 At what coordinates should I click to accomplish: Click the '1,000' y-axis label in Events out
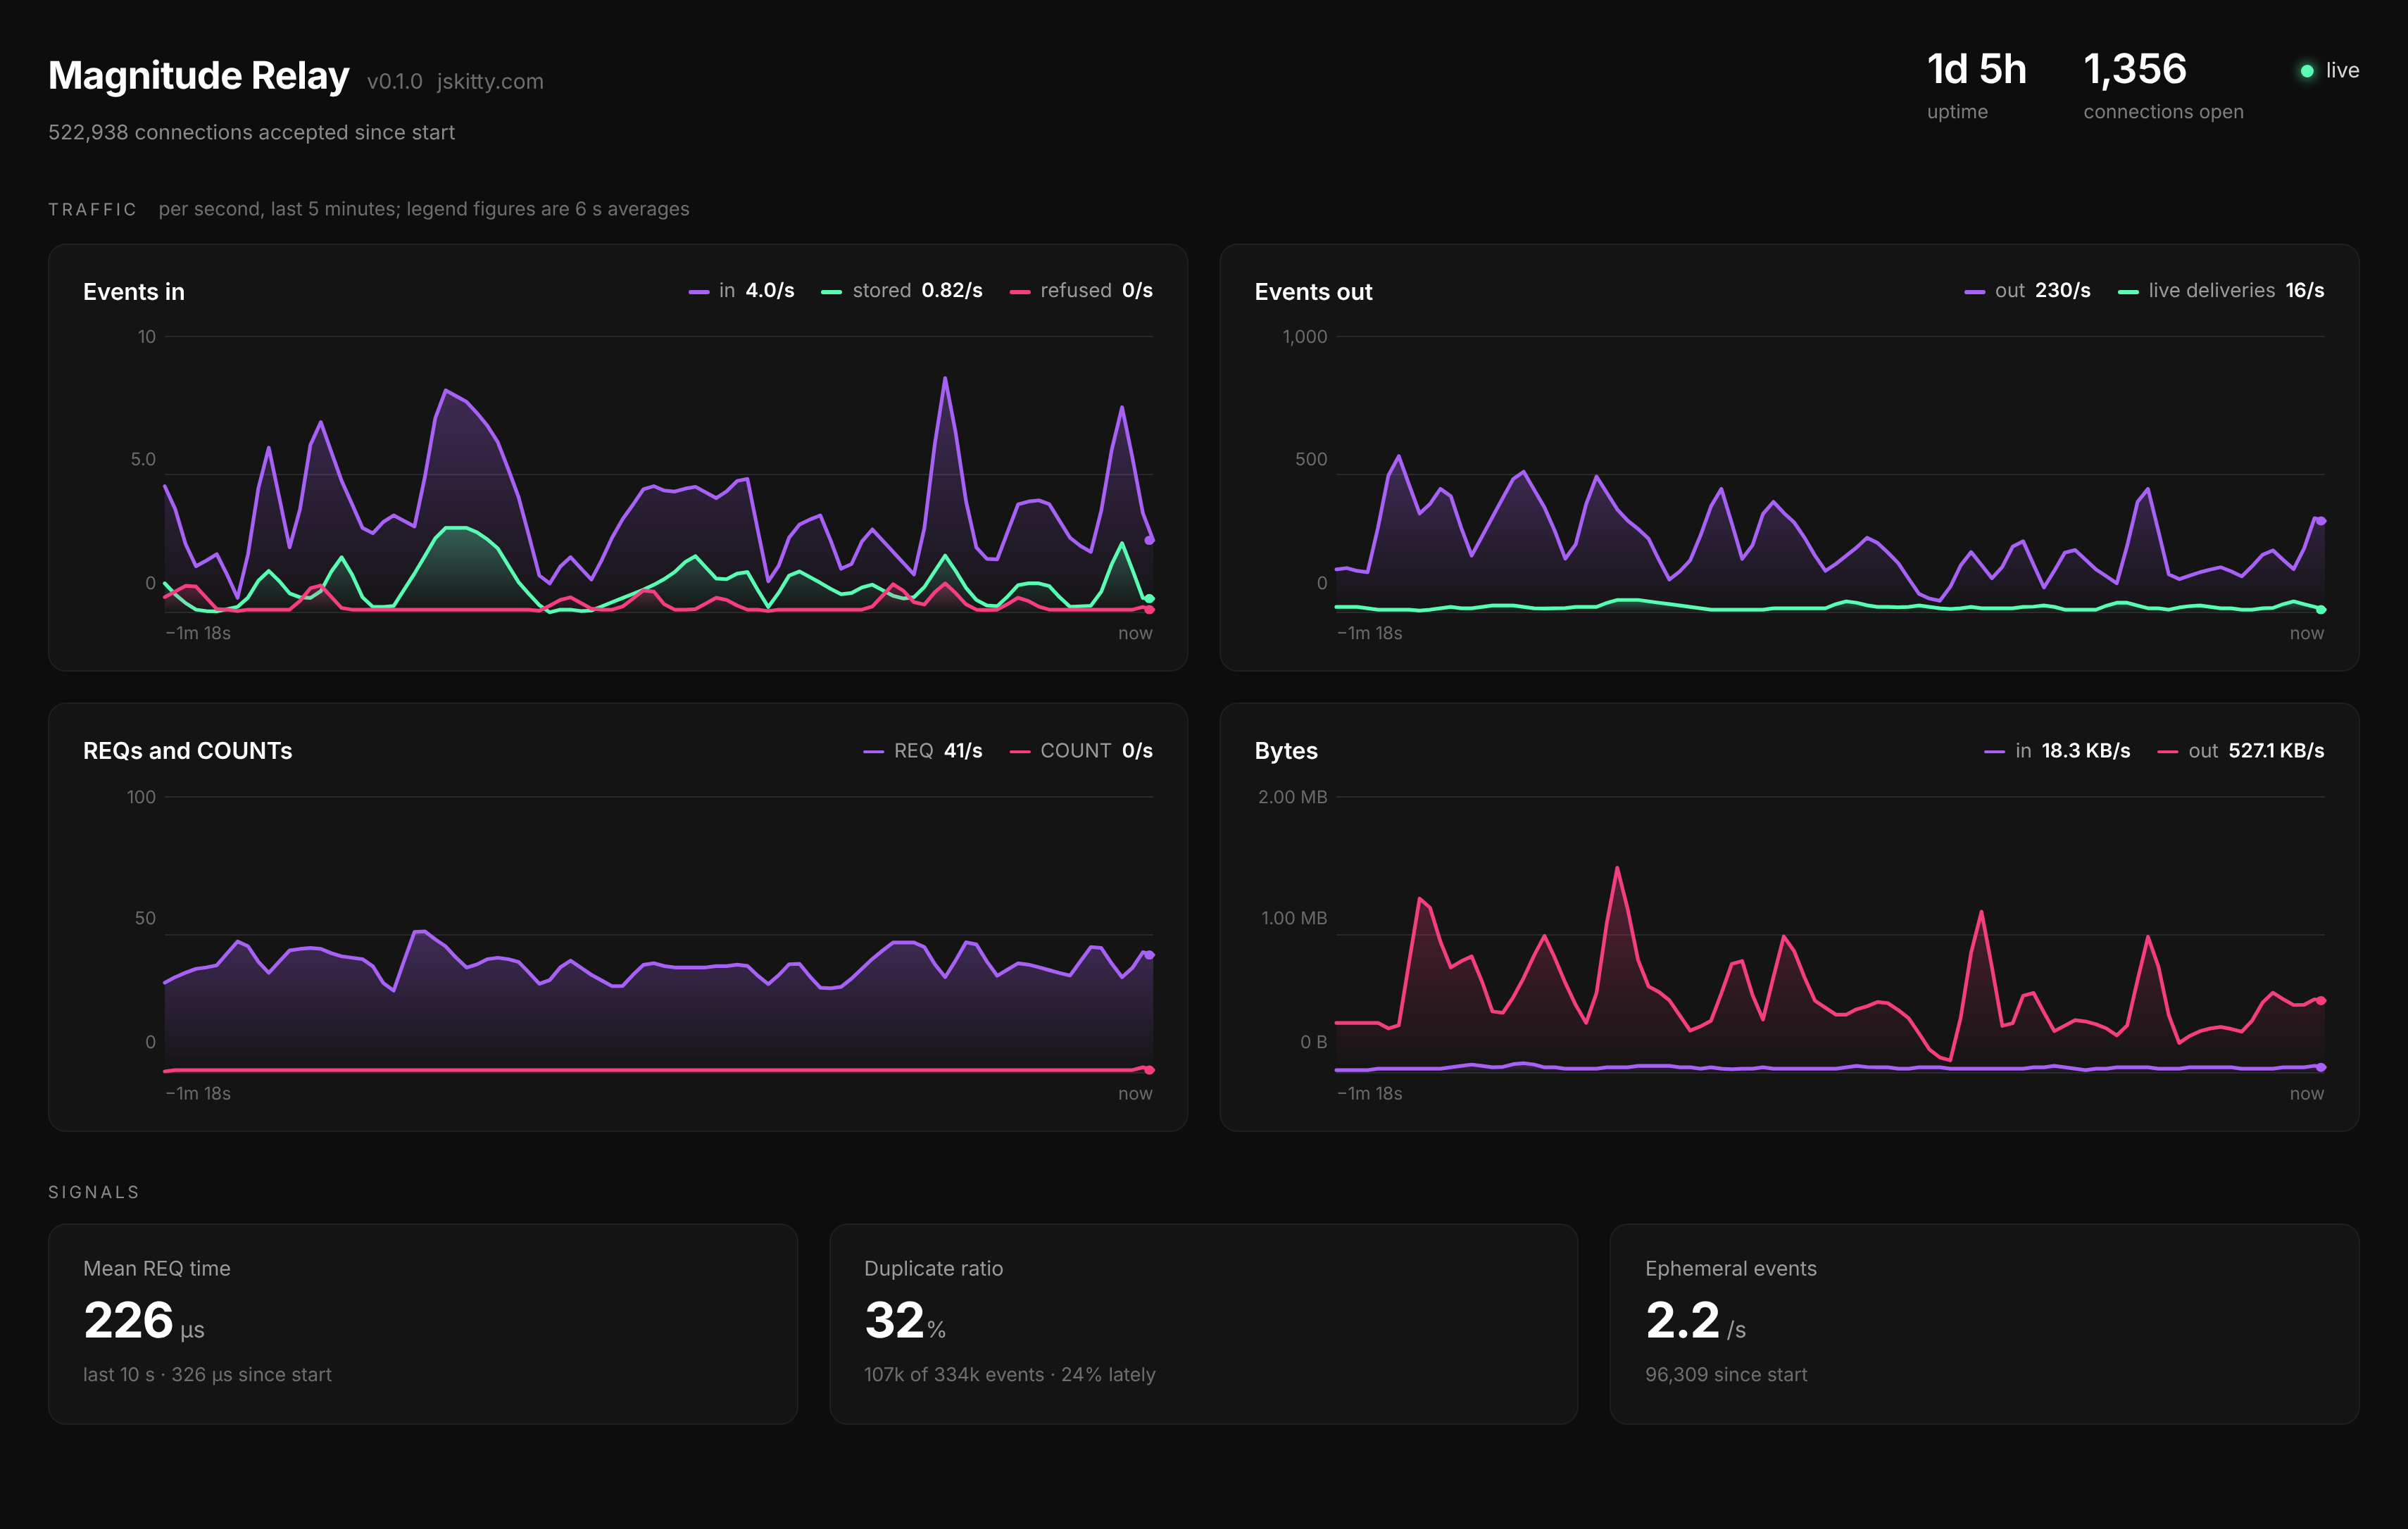tap(1305, 337)
